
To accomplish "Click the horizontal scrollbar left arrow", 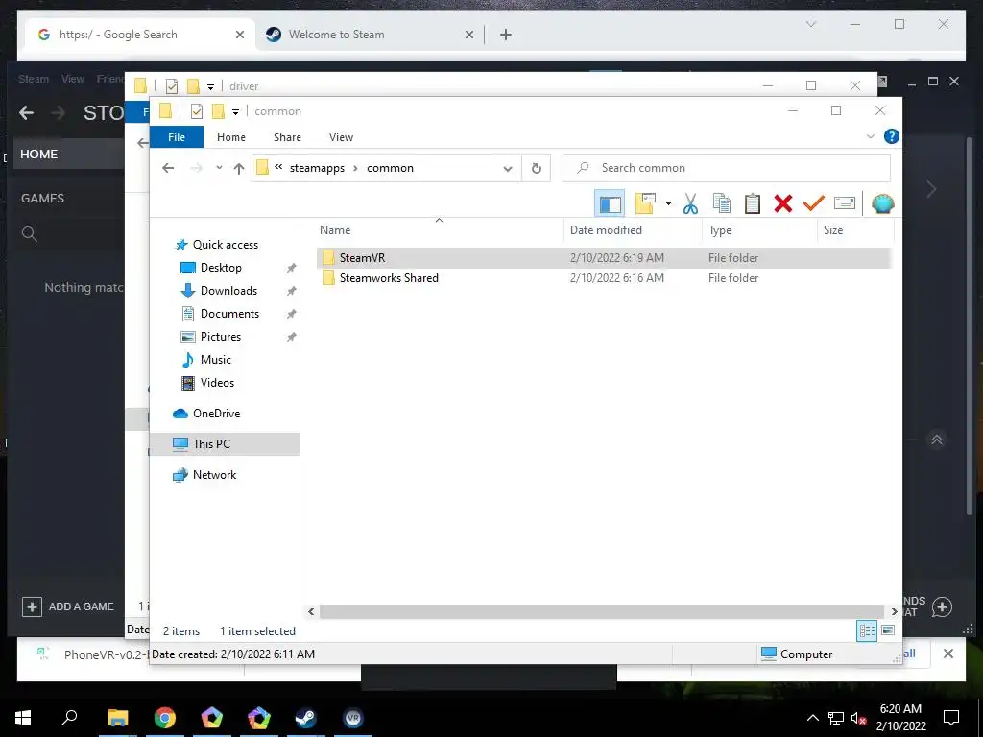I will coord(311,611).
